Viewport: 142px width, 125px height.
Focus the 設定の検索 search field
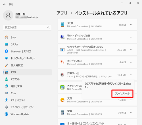pos(27,28)
